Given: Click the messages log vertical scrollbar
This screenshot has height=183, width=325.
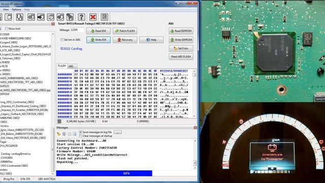Looking at the screenshot, I should point(195,155).
